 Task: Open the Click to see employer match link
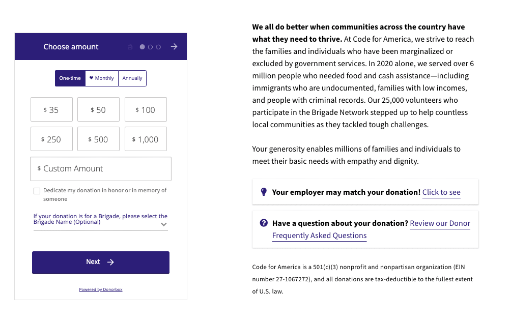441,192
